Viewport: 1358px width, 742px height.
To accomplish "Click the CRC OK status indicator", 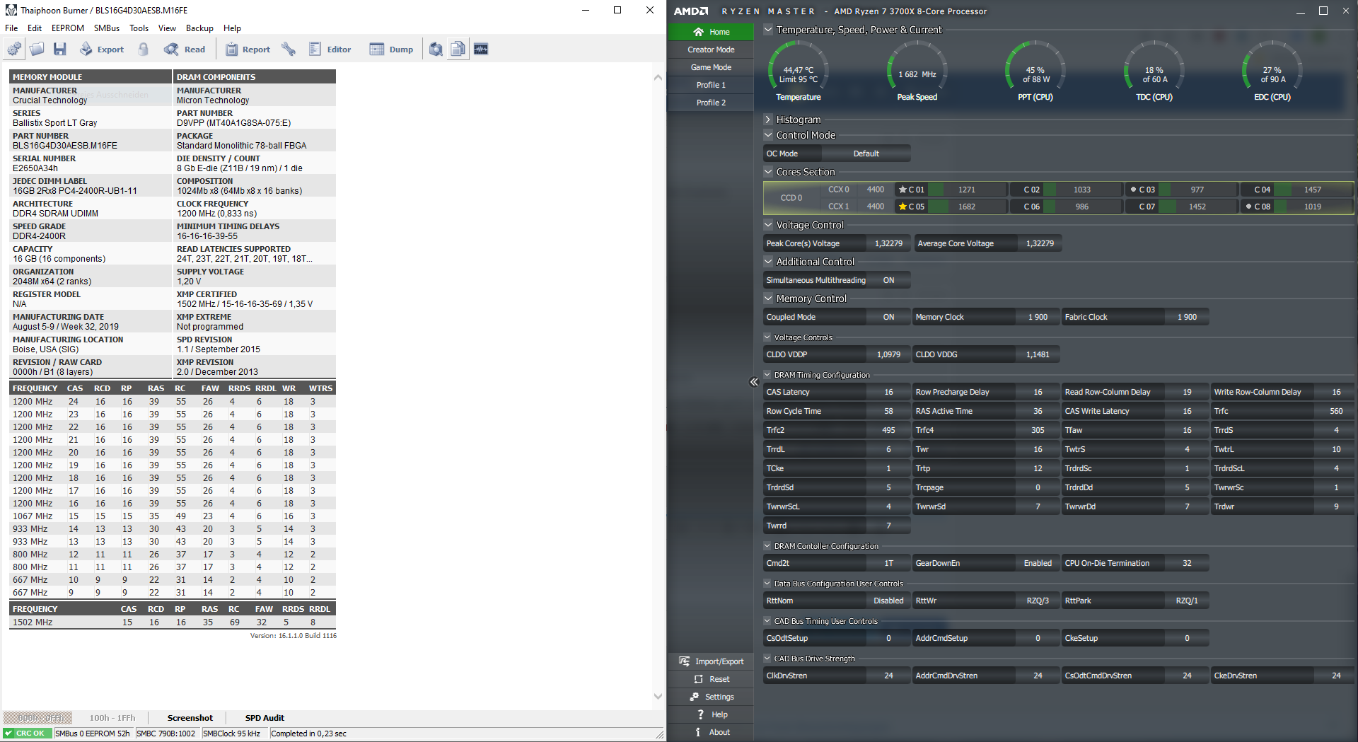I will [27, 734].
